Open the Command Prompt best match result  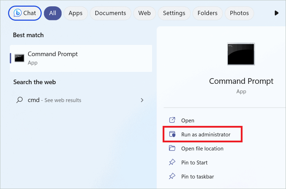81,58
